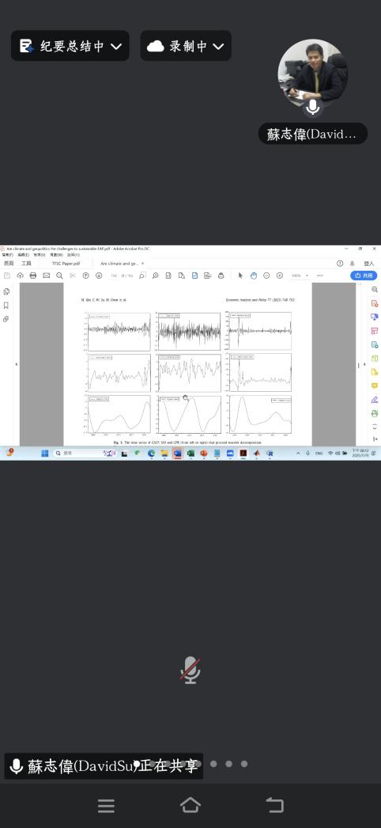Click the email envelope icon in Acrobat
Screen dimensions: 381x828
click(x=47, y=275)
